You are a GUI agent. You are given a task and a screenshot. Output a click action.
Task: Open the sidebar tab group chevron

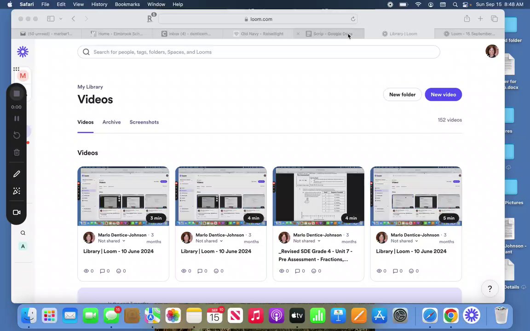[61, 19]
